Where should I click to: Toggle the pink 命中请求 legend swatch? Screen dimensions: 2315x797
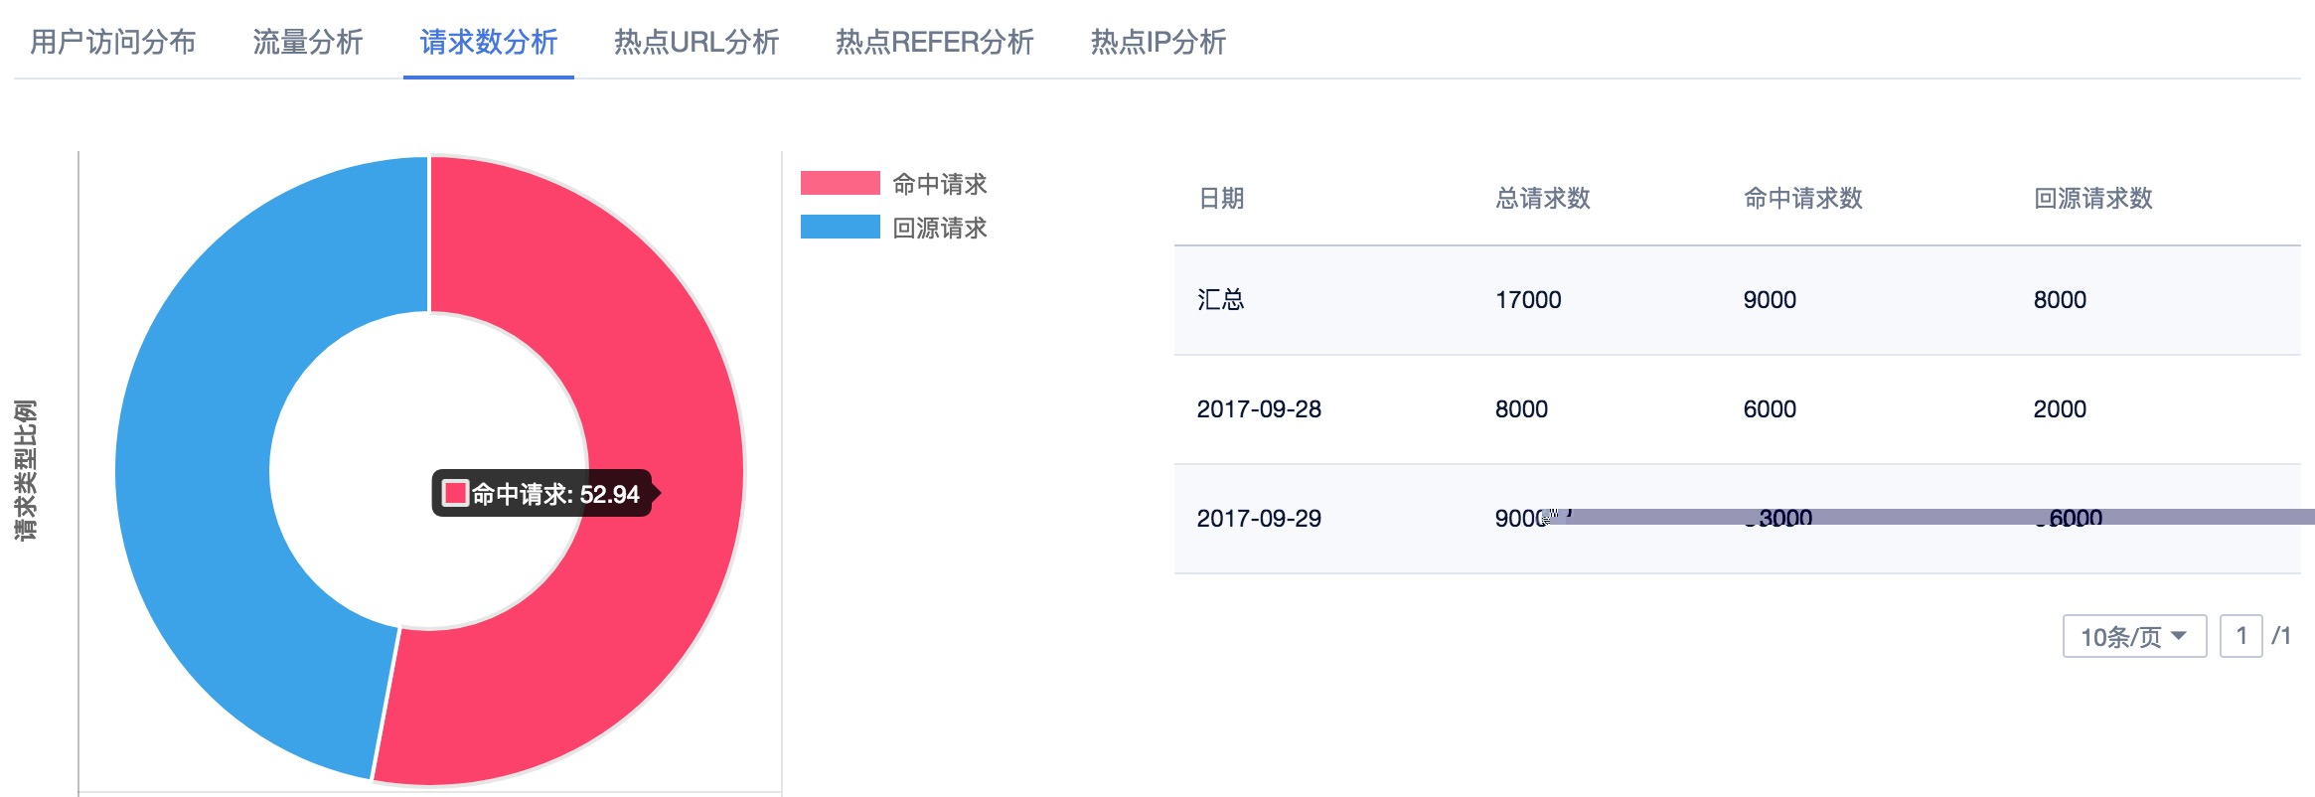[840, 183]
